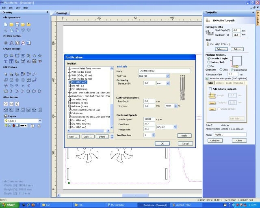Confirm Tool Database with OK
The height and width of the screenshot is (208, 260).
tap(162, 143)
